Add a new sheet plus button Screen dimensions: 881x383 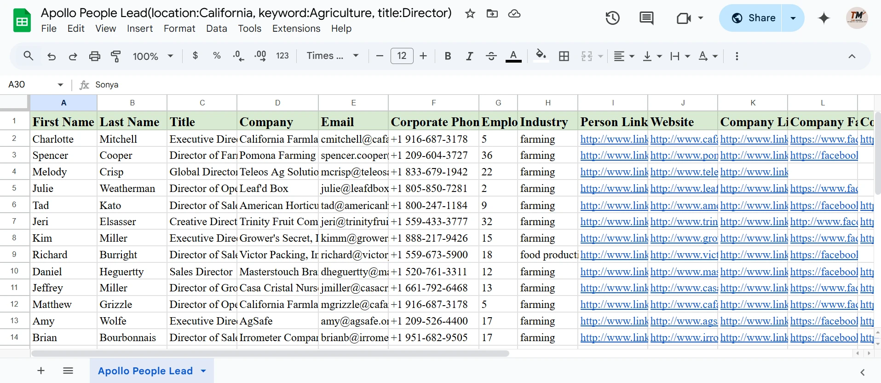click(41, 371)
